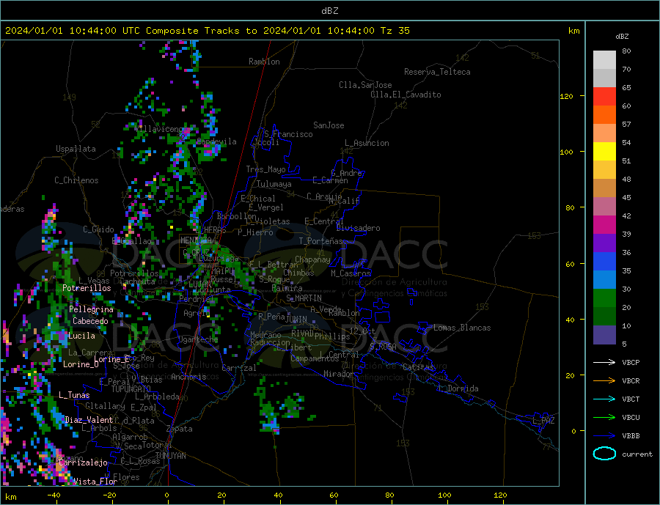Select the VBCP legend label

tap(631, 362)
